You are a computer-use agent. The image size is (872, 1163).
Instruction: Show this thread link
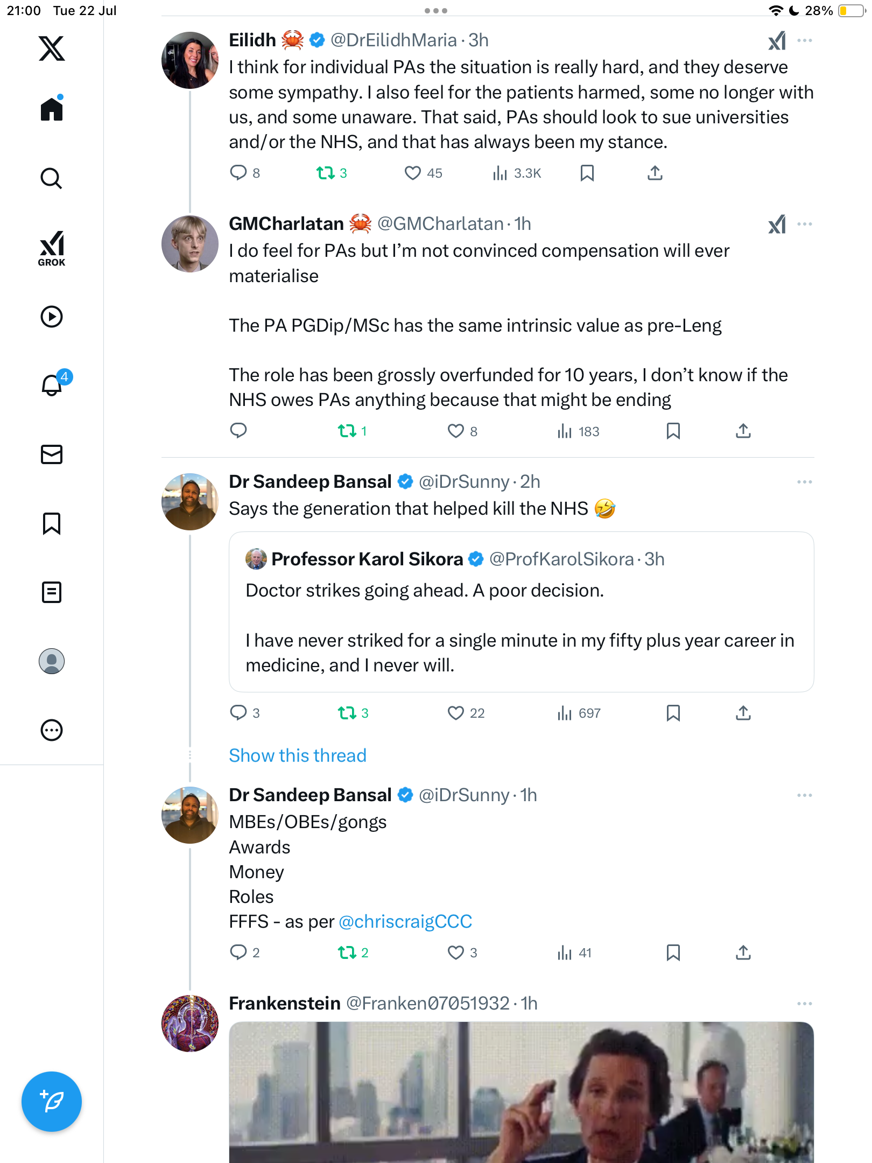pyautogui.click(x=298, y=755)
